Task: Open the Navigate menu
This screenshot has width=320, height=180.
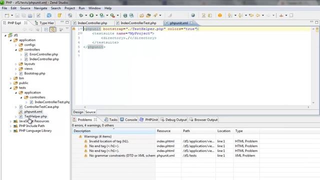Action: pyautogui.click(x=40, y=8)
